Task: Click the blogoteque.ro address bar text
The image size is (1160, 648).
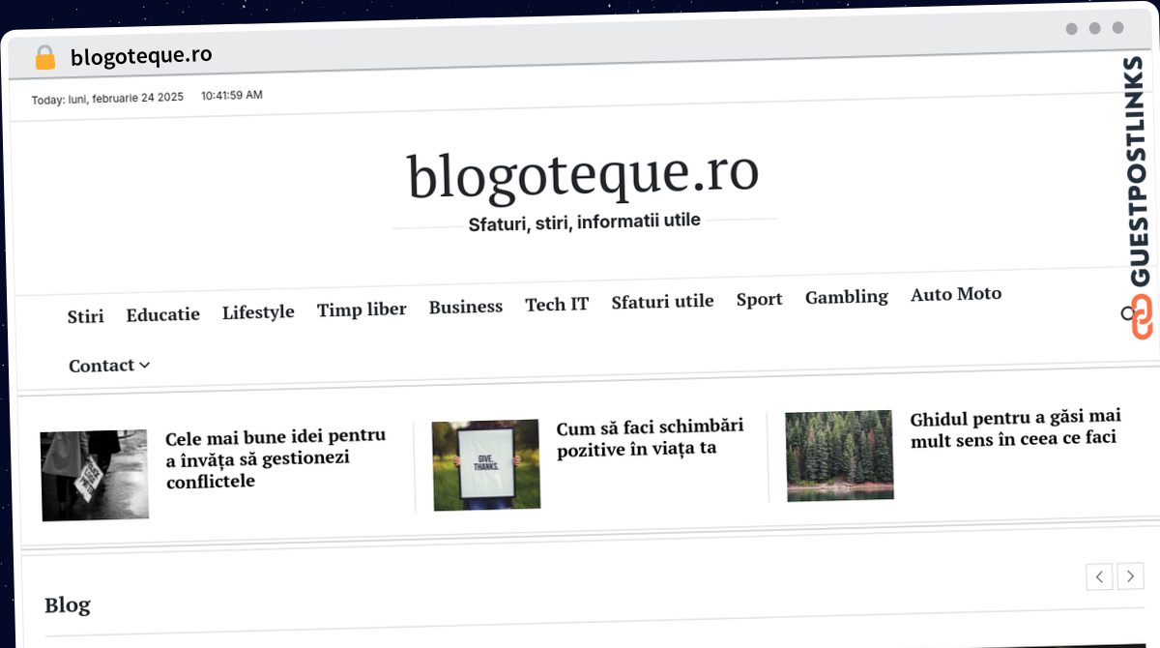Action: (x=141, y=56)
